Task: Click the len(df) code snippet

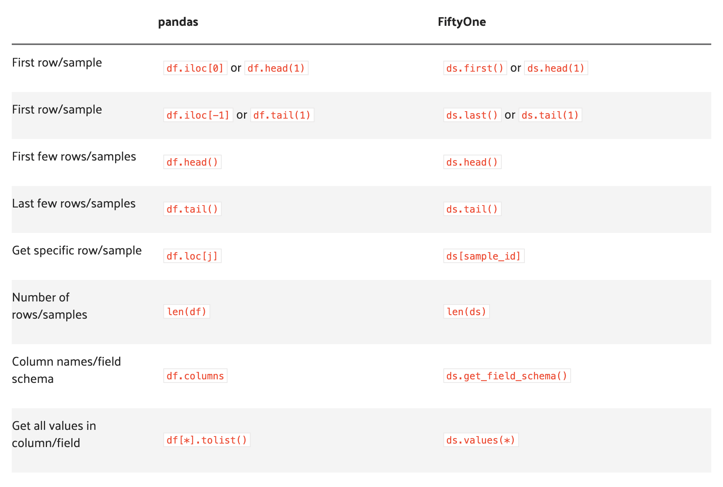Action: [186, 312]
